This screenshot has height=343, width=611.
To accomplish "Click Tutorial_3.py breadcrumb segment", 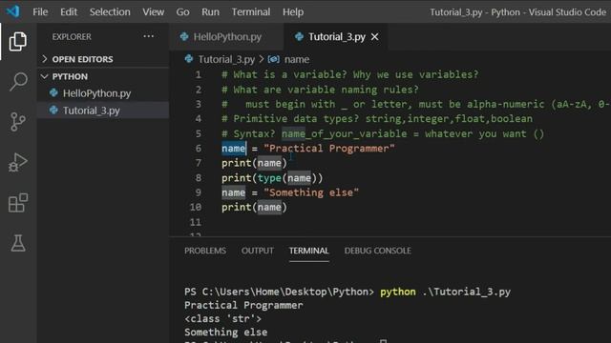I will 226,59.
